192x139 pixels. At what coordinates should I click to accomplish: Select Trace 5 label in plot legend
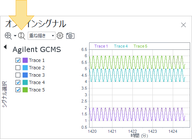pos(141,46)
